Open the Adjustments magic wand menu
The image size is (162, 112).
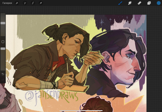(25, 3)
